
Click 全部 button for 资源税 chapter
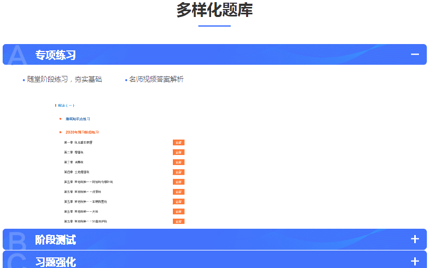(178, 192)
